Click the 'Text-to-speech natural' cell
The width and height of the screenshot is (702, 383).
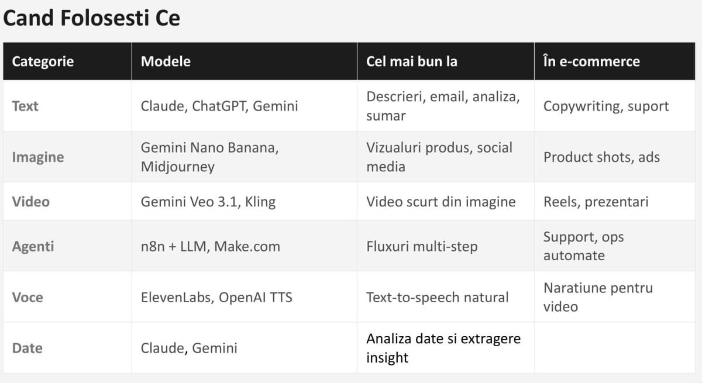click(438, 297)
